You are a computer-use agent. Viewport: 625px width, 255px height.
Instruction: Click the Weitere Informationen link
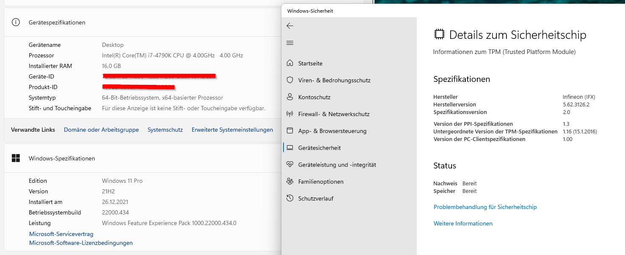pos(463,224)
